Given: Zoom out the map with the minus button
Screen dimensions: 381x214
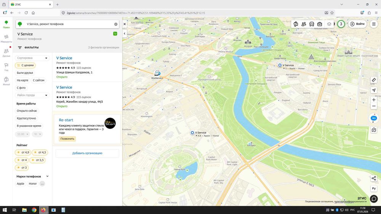Looking at the screenshot, I should click(x=374, y=106).
